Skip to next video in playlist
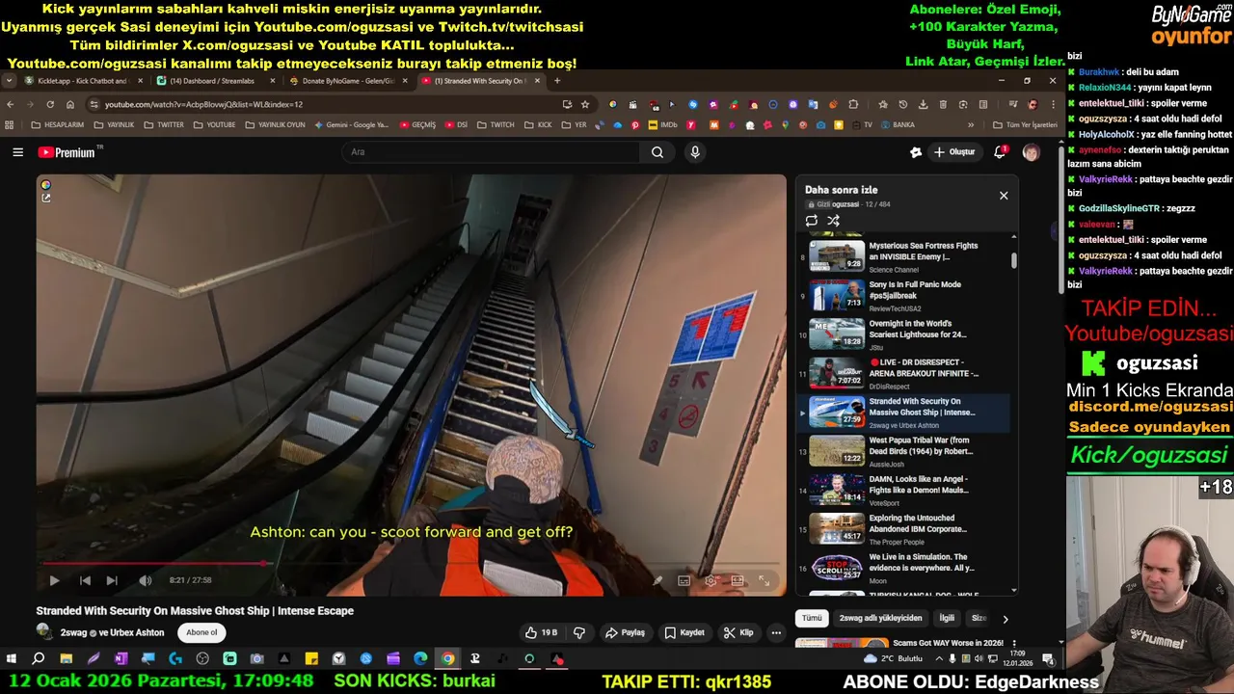 tap(112, 580)
